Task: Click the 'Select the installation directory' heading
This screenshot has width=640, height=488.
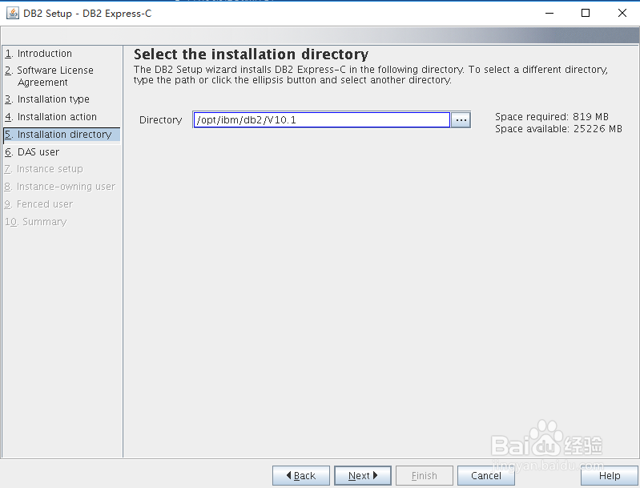Action: (x=251, y=54)
